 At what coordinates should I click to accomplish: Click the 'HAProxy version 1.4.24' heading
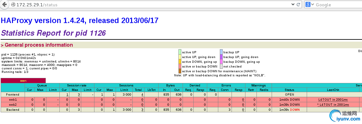coord(80,21)
